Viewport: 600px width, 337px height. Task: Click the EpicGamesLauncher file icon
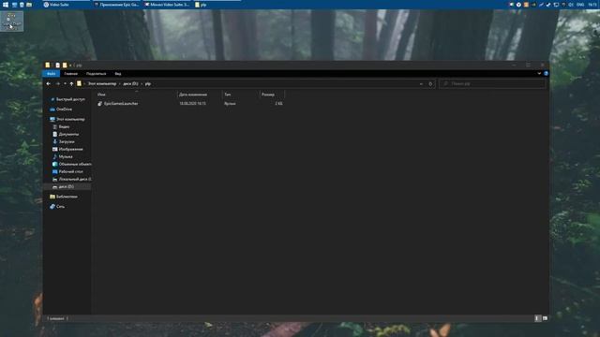pos(100,104)
